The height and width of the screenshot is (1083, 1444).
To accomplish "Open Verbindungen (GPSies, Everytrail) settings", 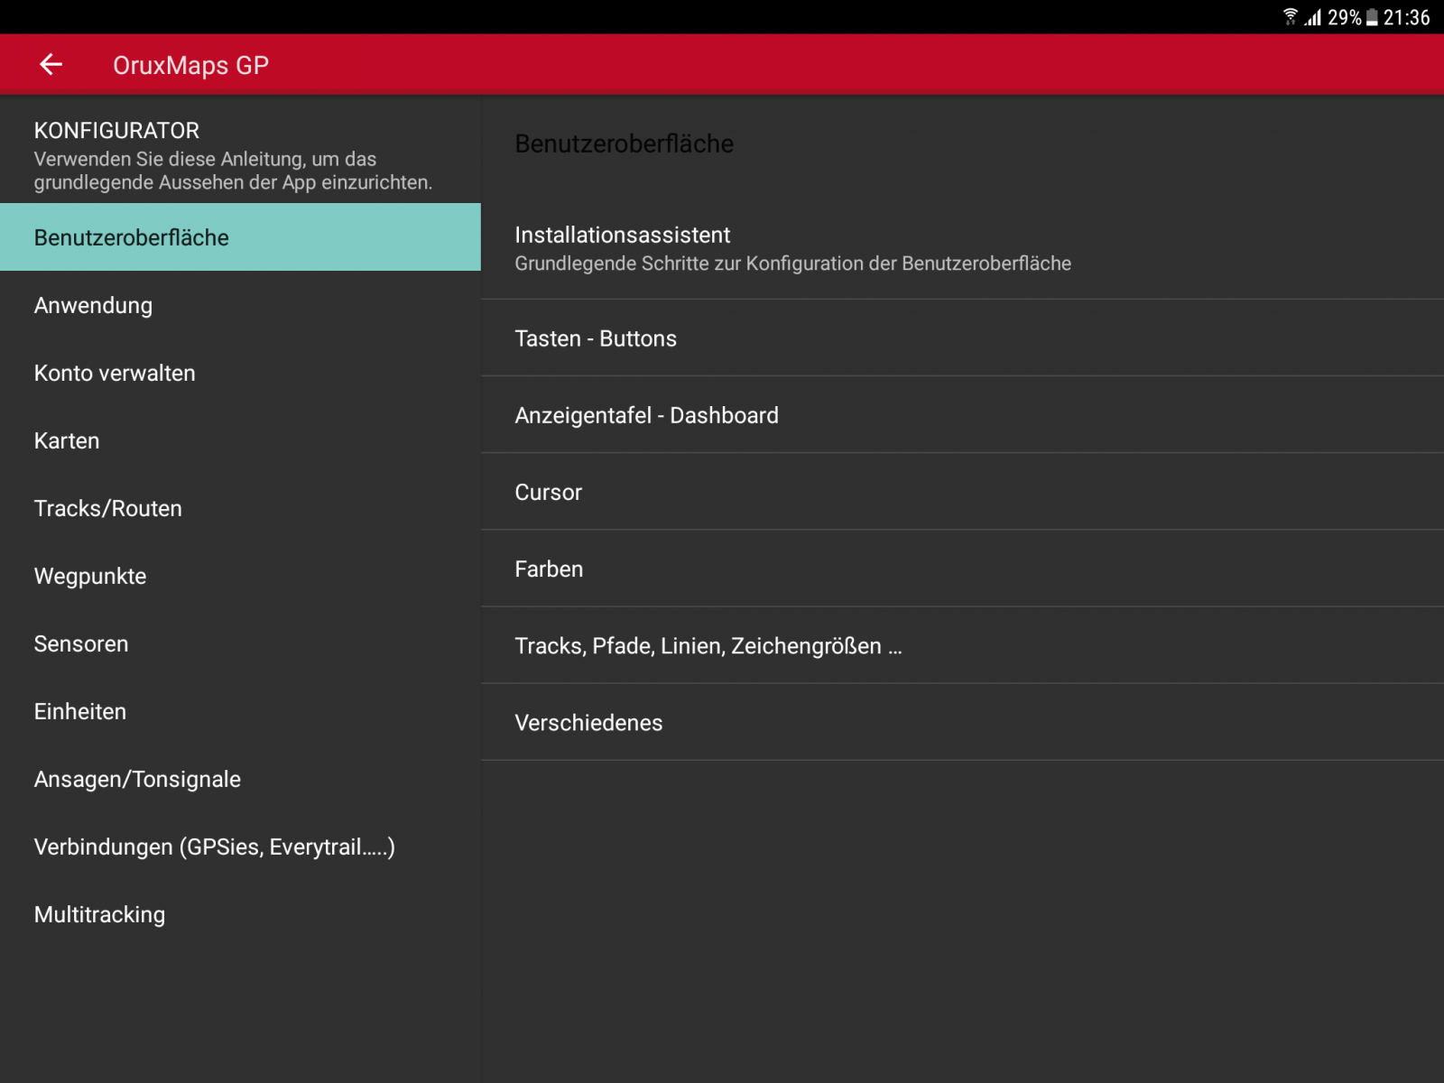I will point(240,847).
